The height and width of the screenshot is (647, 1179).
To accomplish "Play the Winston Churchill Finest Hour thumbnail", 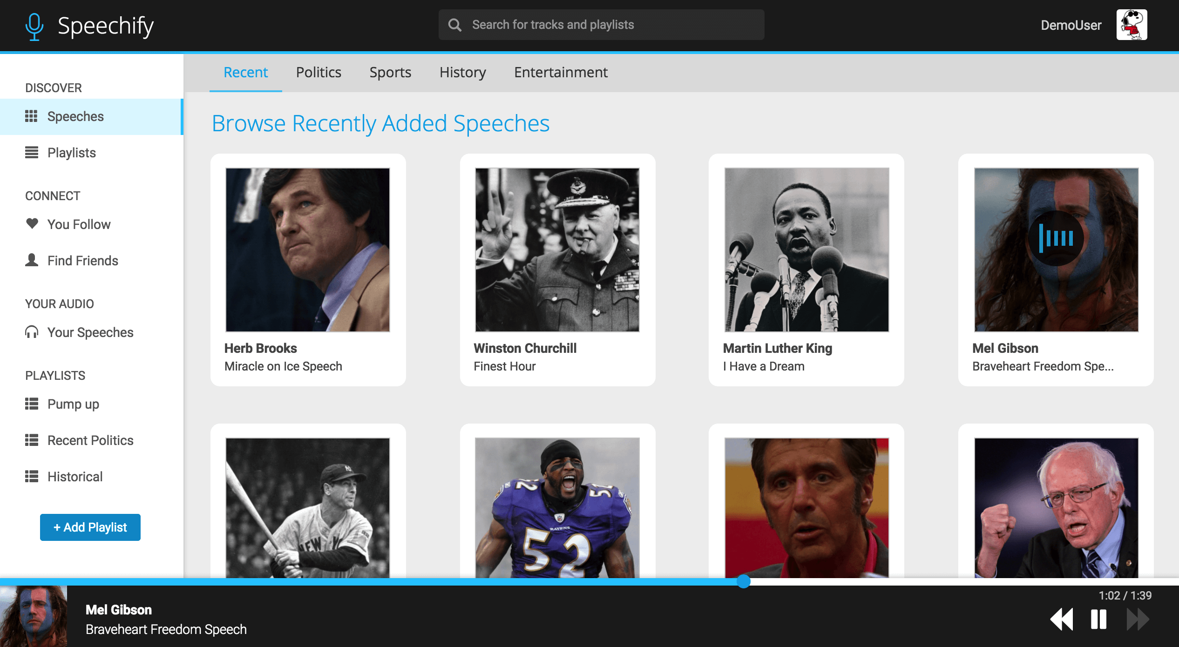I will [557, 250].
